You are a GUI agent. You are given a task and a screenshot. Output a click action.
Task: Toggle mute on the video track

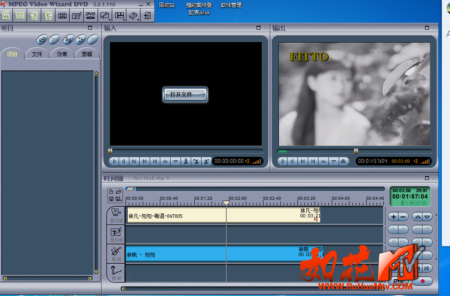(121, 220)
